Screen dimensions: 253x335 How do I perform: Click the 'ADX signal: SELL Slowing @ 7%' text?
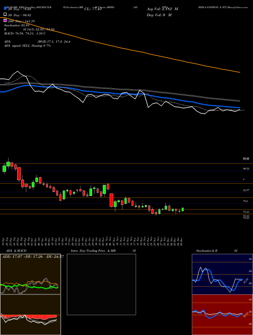pyautogui.click(x=27, y=46)
